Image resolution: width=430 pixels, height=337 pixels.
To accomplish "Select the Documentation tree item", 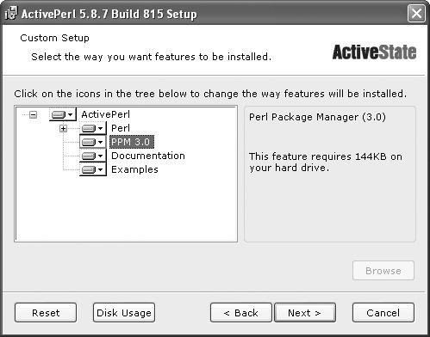I will click(148, 156).
